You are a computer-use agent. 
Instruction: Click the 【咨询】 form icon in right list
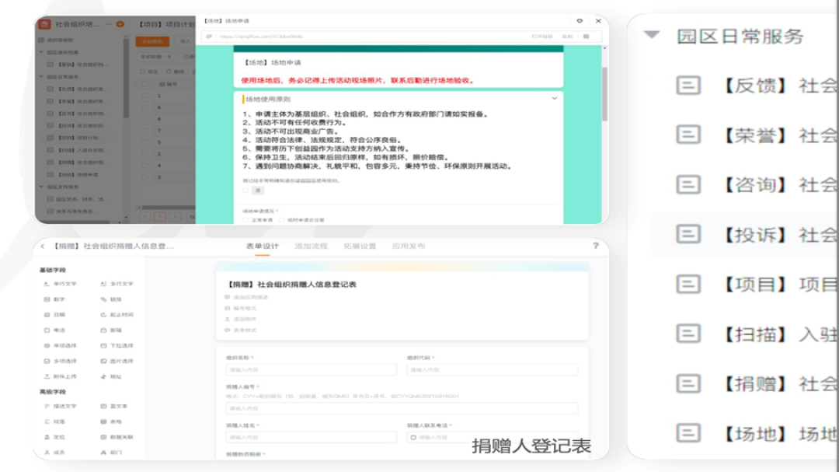tap(688, 184)
